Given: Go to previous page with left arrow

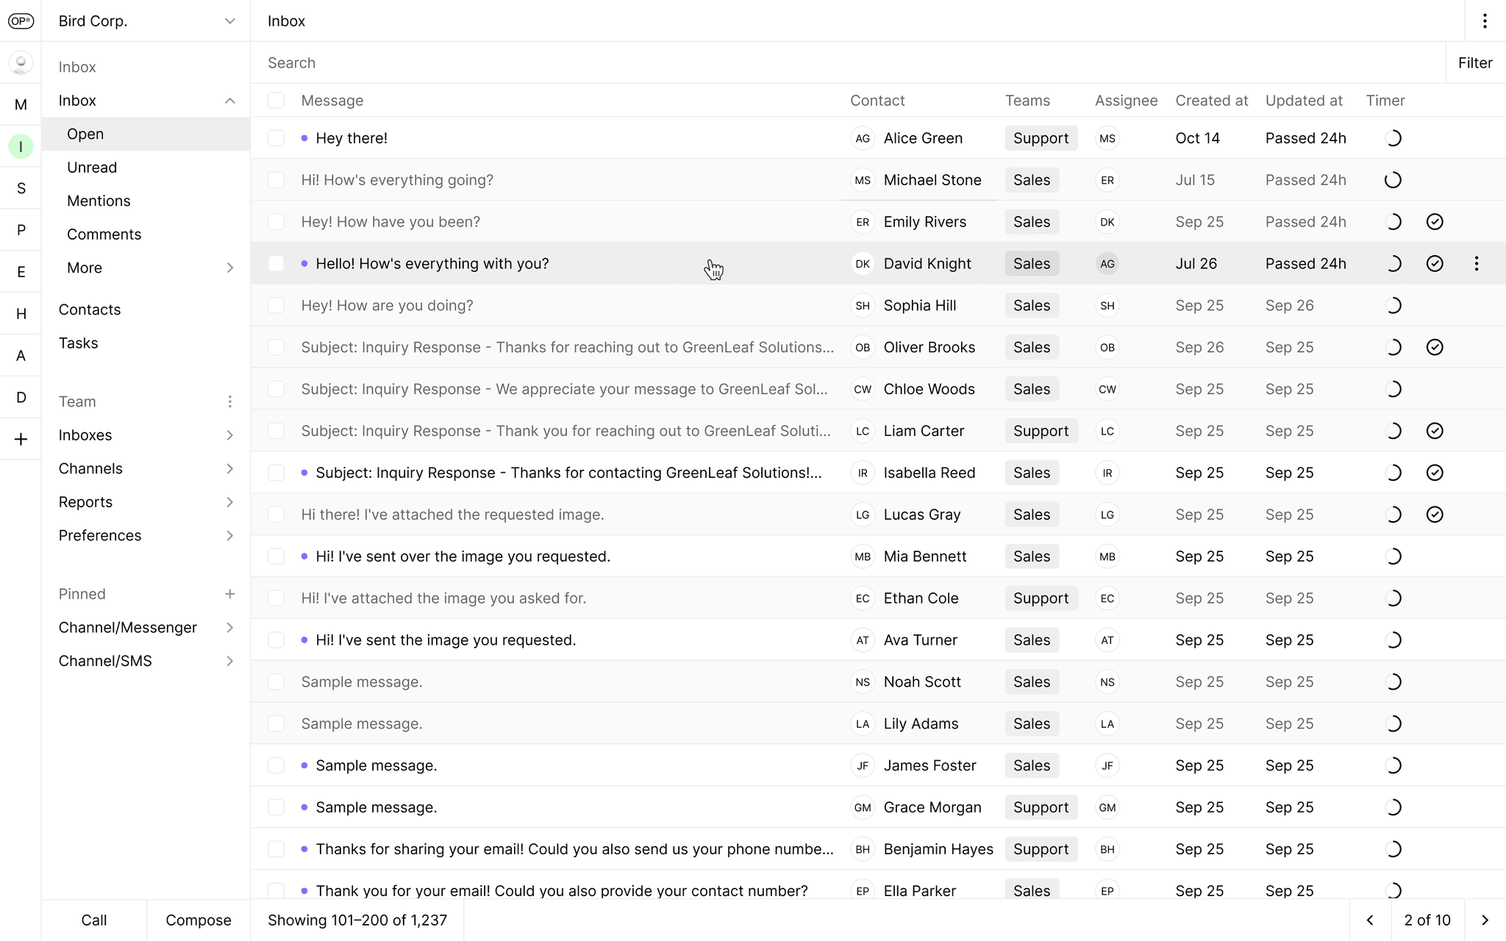Looking at the screenshot, I should coord(1370,920).
